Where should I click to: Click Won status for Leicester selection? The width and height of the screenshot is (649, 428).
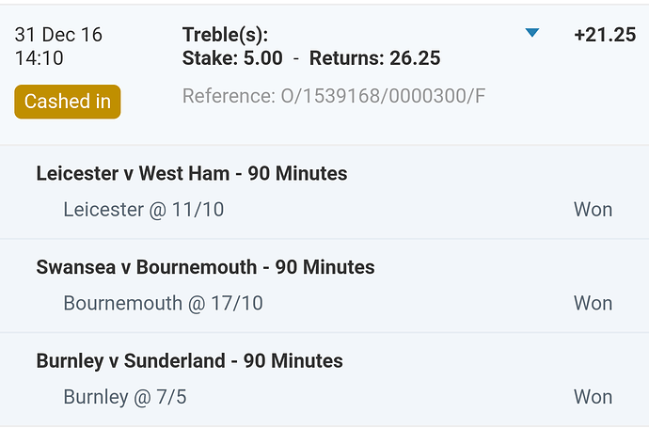pos(593,210)
